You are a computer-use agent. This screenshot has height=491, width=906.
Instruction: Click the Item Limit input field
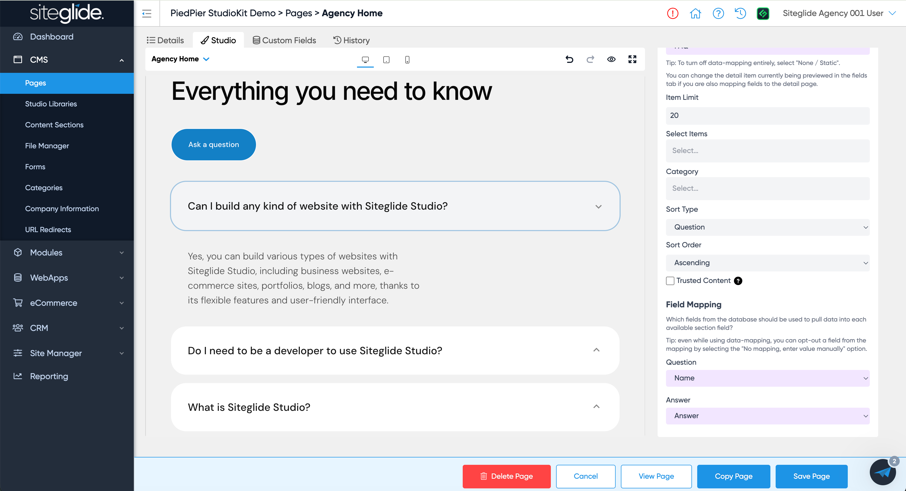768,116
